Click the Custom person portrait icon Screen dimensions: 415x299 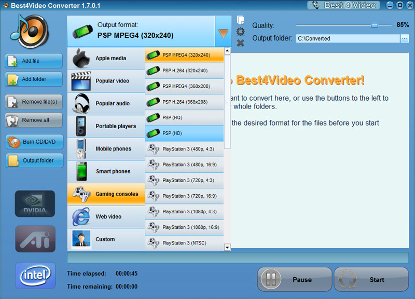click(81, 239)
